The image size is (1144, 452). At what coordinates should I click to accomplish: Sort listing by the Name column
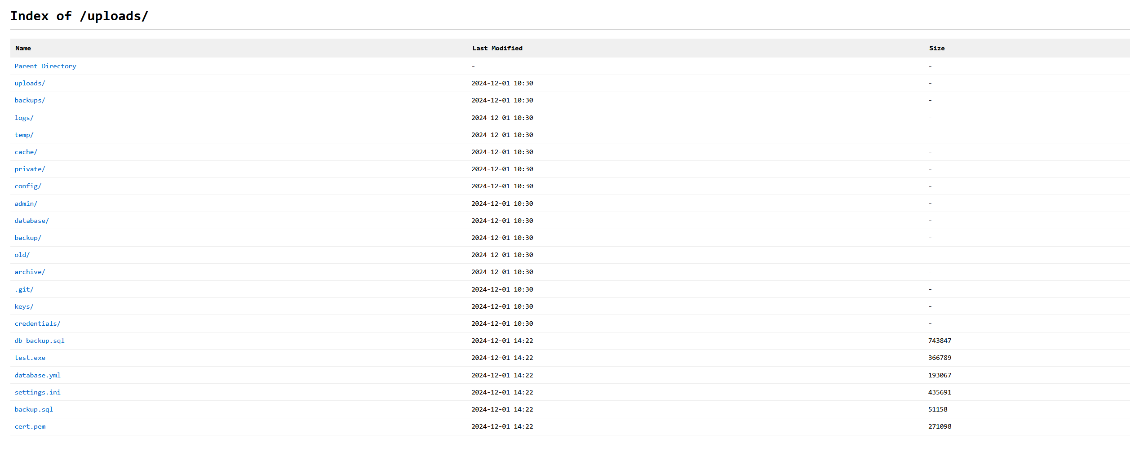click(22, 48)
